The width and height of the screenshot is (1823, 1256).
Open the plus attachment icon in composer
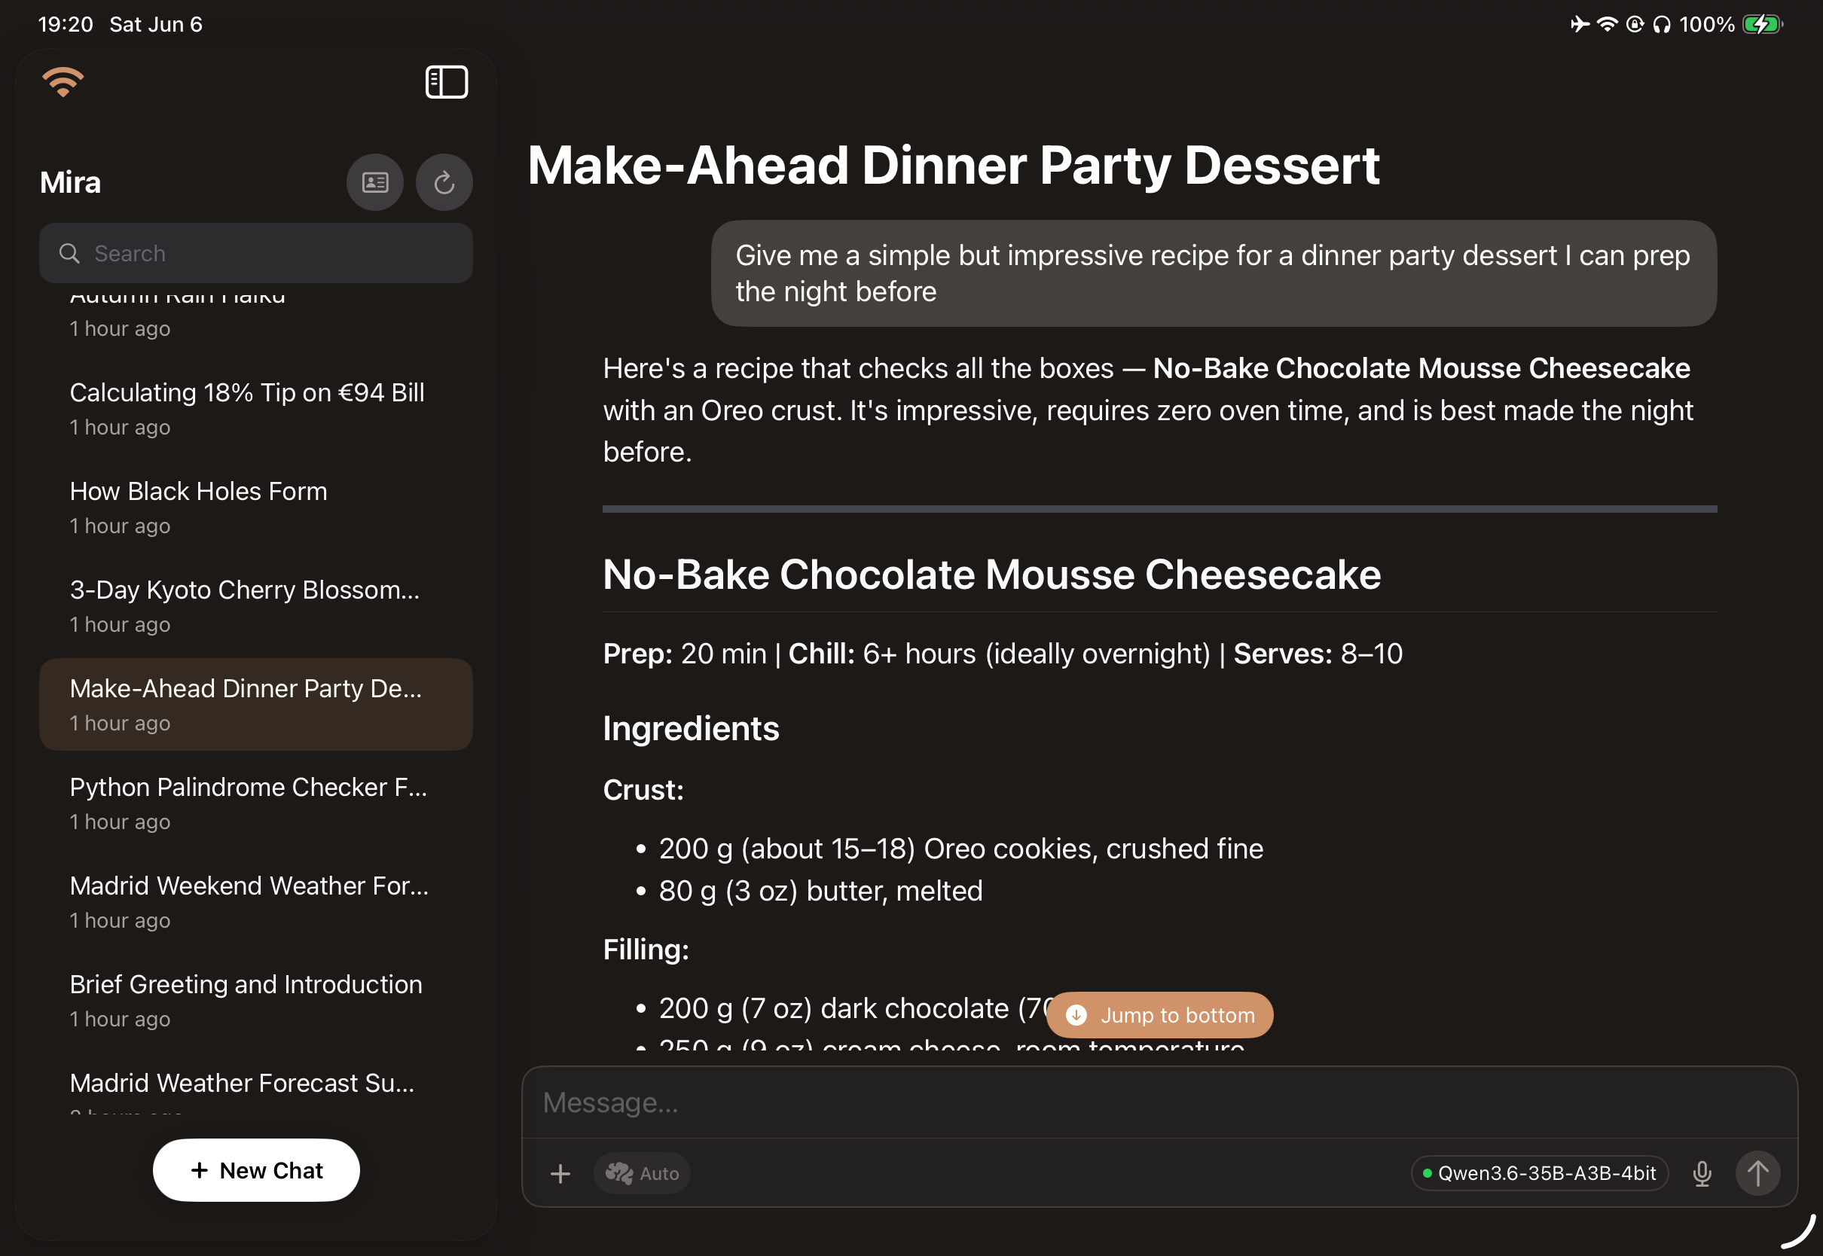tap(560, 1173)
